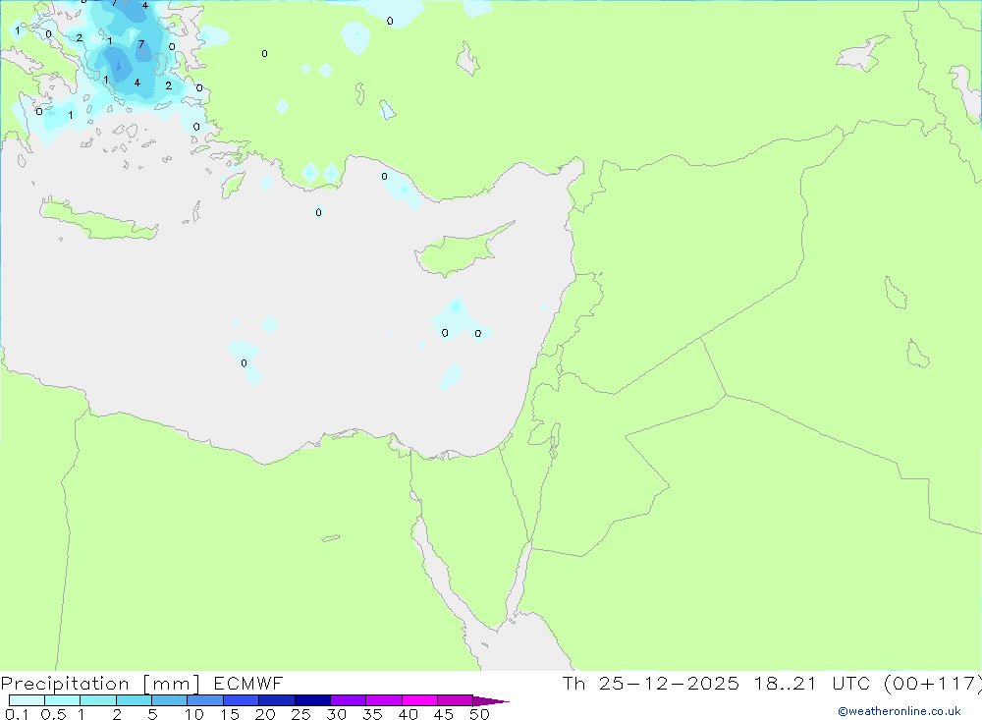982x720 pixels.
Task: Select the 20–25 mm dark blue swatch
Action: [277, 700]
